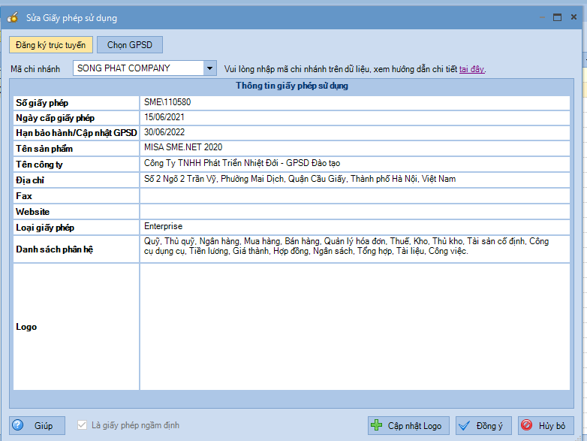Viewport: 587px width, 441px height.
Task: Click the Thông tin giấy phép sử dụng header
Action: 292,86
